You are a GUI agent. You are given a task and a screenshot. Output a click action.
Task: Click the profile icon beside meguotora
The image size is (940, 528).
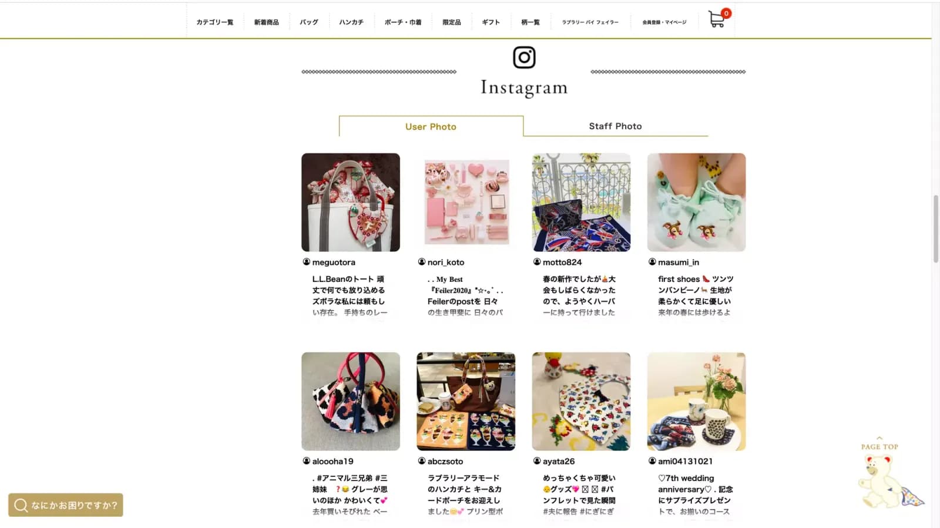(306, 262)
